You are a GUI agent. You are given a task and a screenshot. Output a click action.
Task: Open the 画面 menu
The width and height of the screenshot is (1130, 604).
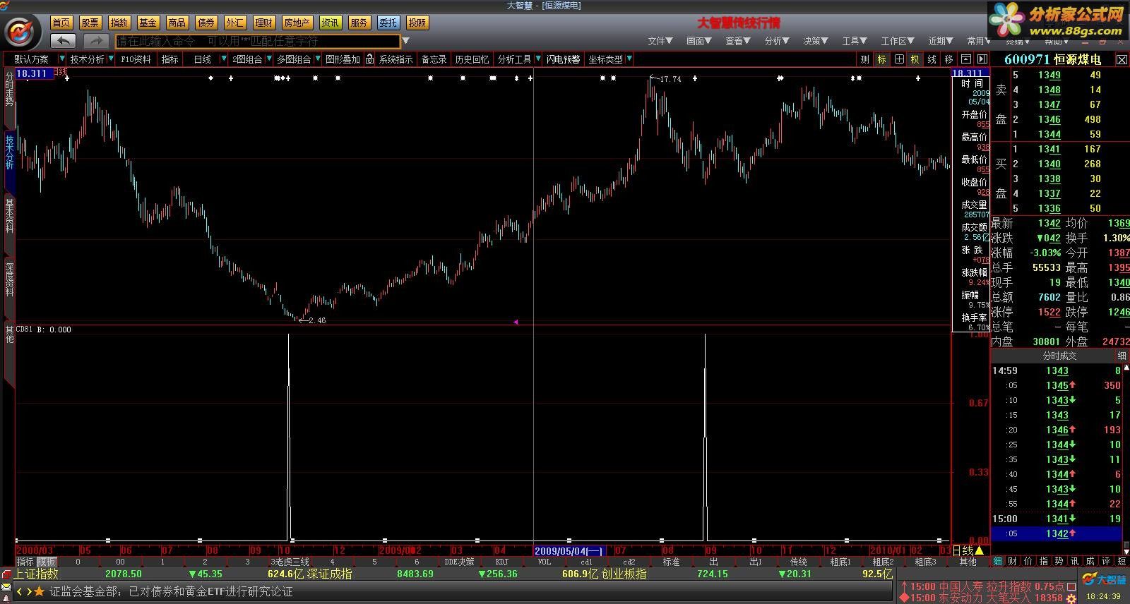(x=698, y=41)
